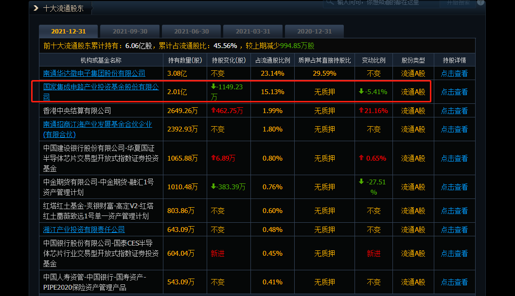515x296 pixels.
Task: Open 国家集成电路产业投资基金 shareholder link
Action: (x=101, y=92)
